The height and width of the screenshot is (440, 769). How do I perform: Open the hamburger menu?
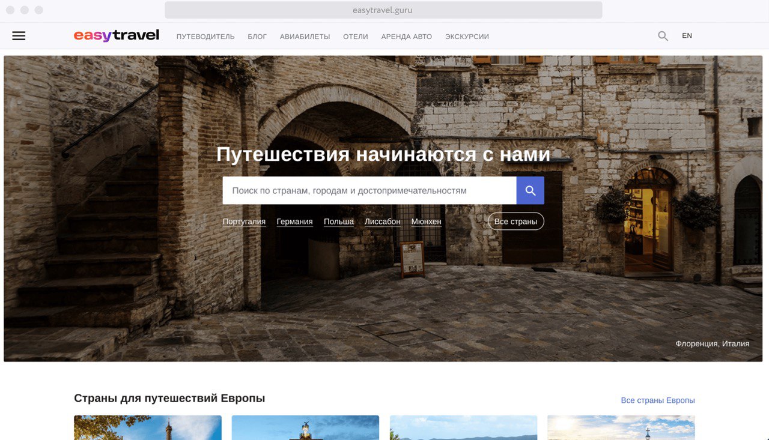(19, 36)
